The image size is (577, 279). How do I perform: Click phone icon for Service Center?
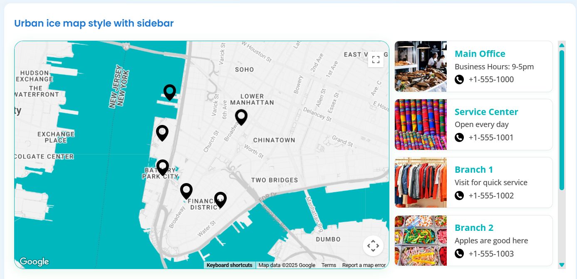[459, 137]
